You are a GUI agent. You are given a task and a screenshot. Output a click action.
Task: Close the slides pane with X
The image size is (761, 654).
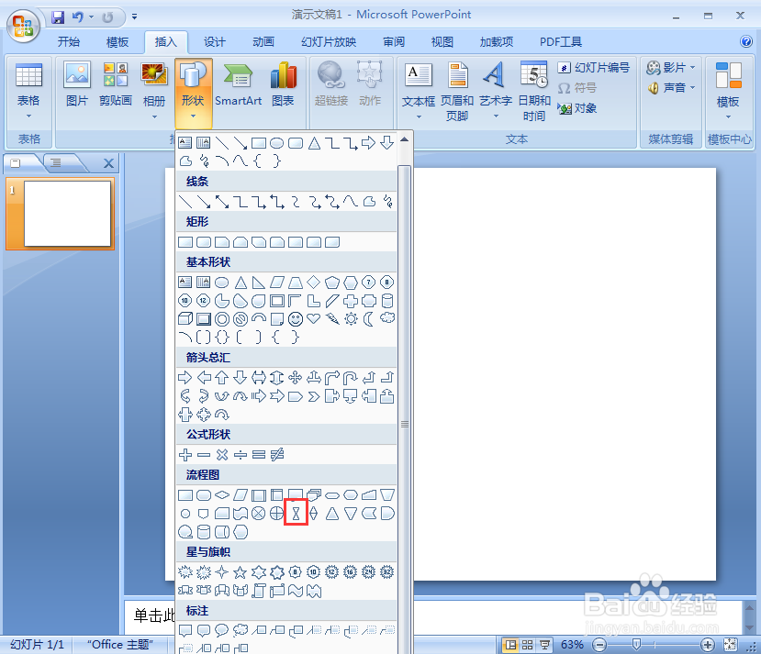pyautogui.click(x=108, y=163)
